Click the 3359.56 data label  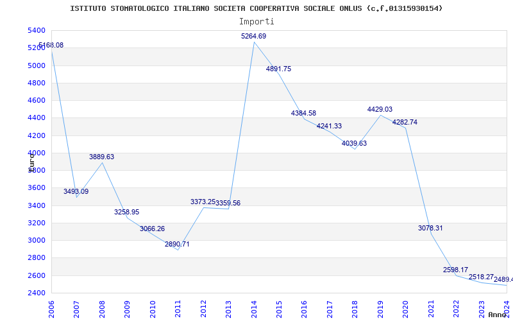pyautogui.click(x=228, y=203)
